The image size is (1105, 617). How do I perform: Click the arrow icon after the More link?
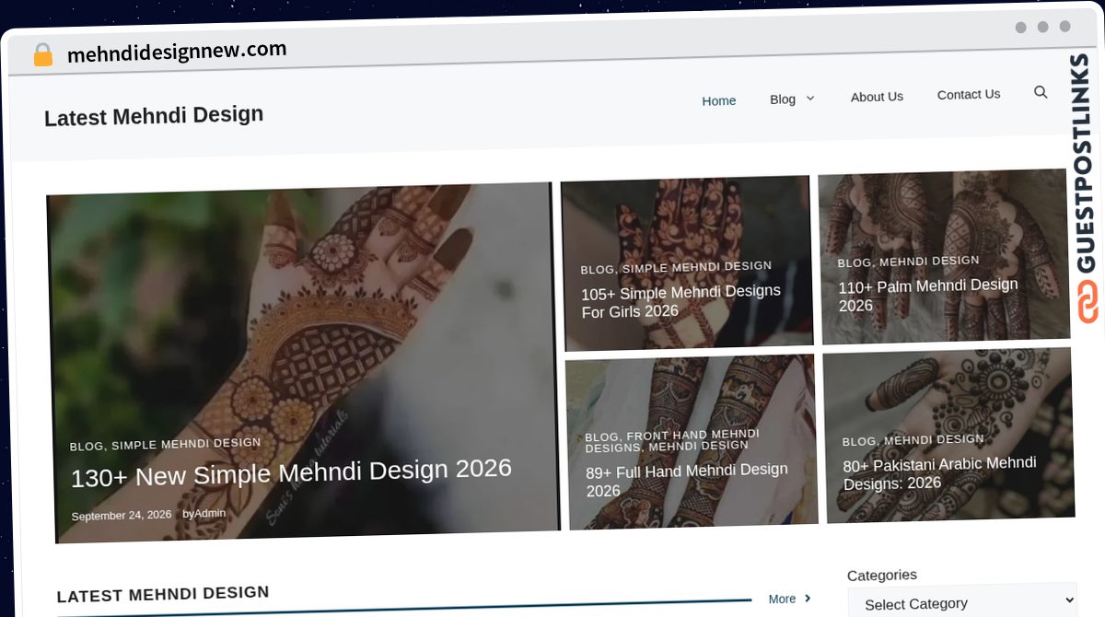pyautogui.click(x=808, y=598)
